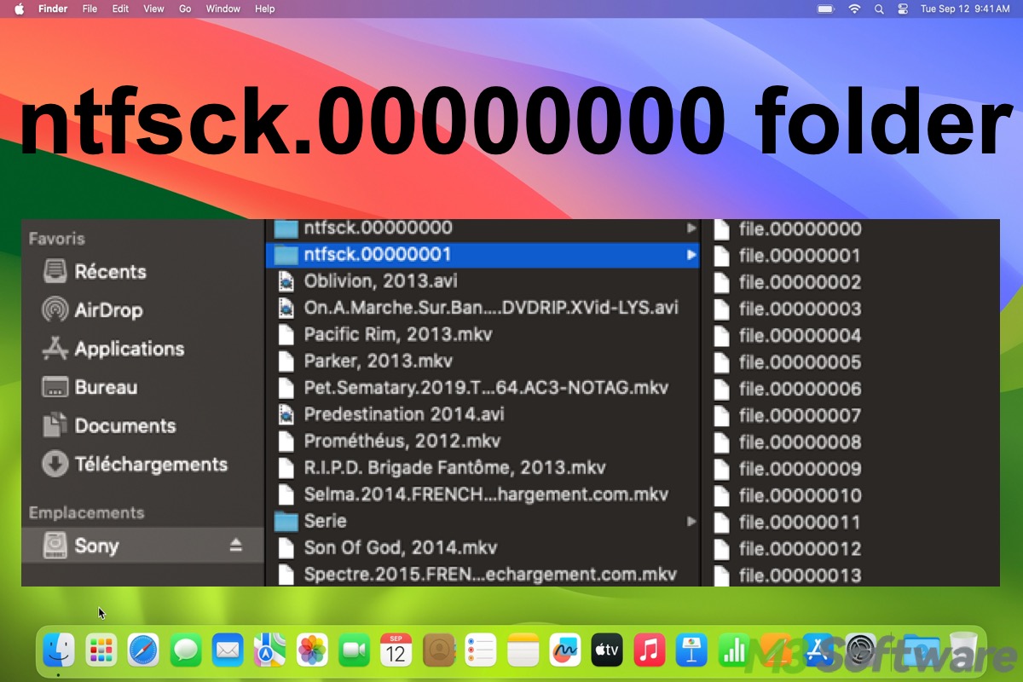Eject the Sony drive
1023x682 pixels.
point(236,545)
